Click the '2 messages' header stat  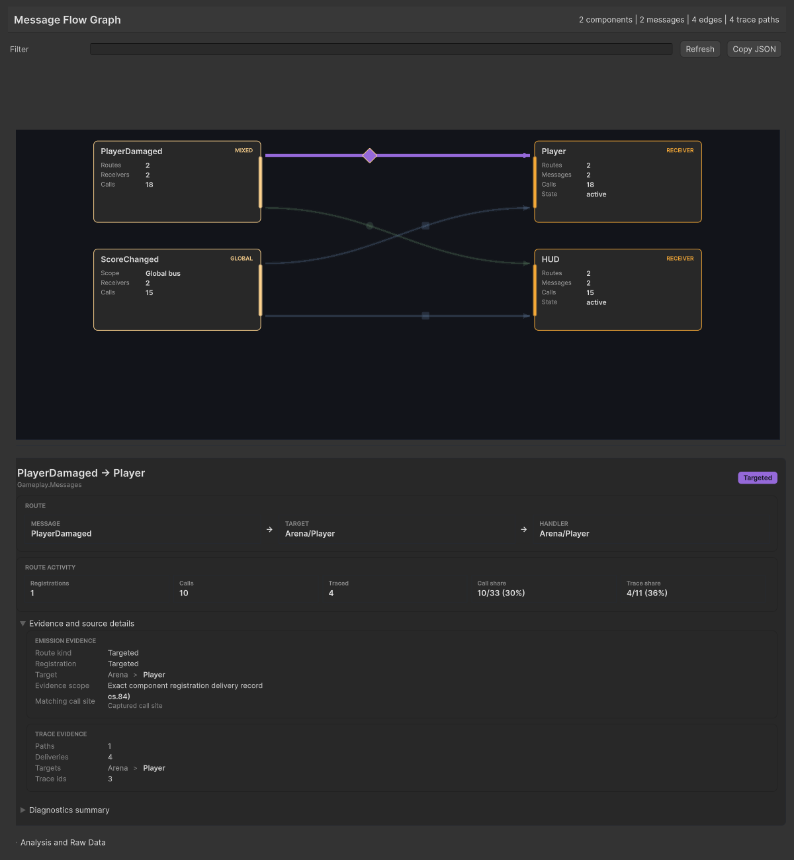pyautogui.click(x=662, y=20)
